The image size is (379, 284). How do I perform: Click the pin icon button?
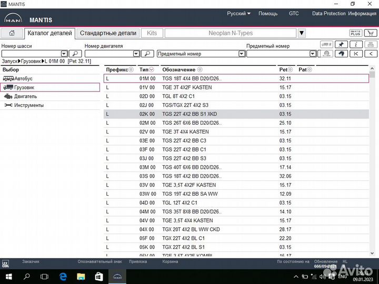[x=341, y=44]
